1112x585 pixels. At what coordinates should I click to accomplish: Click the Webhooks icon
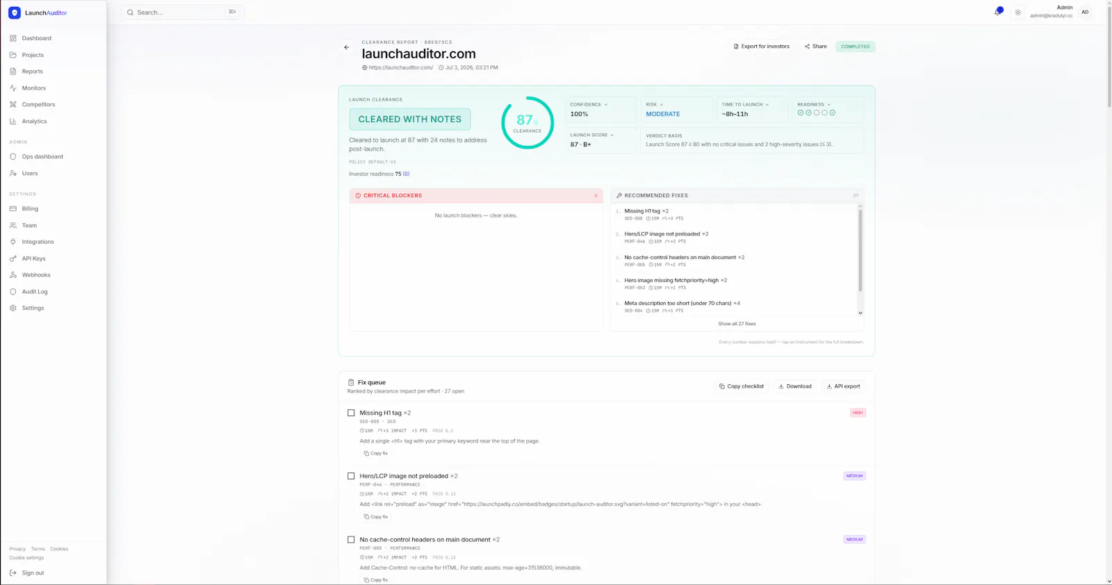pos(13,275)
